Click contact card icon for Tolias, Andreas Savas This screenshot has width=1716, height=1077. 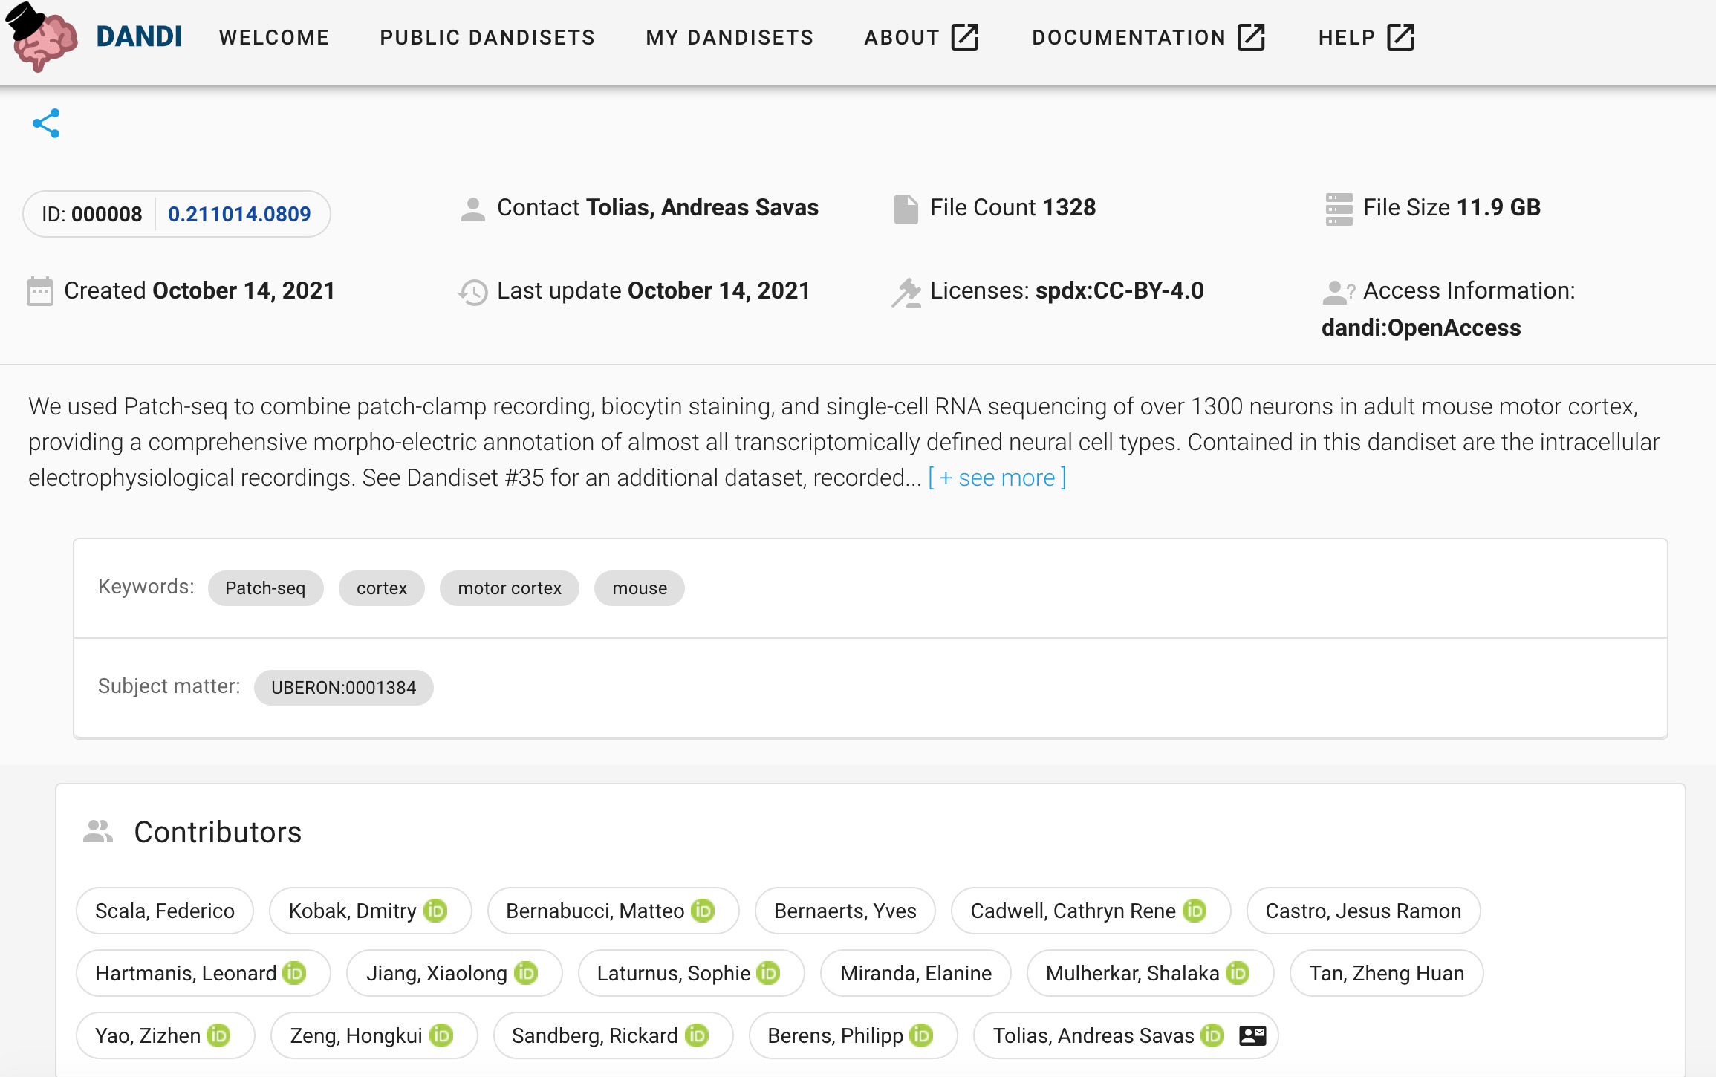click(x=1252, y=1035)
